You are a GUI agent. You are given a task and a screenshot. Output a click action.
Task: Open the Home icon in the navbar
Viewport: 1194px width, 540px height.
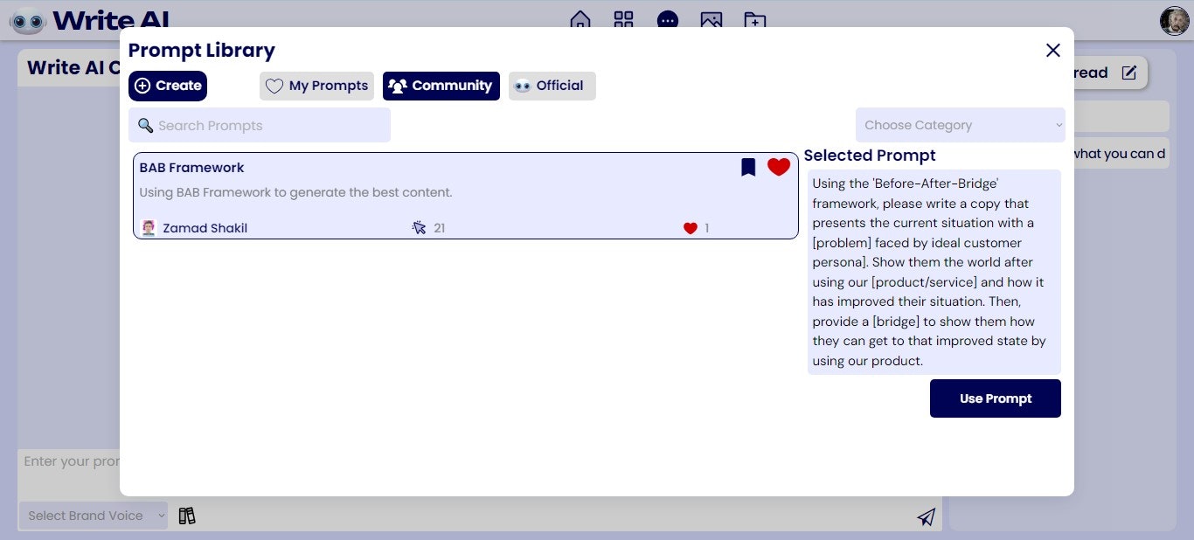tap(580, 20)
